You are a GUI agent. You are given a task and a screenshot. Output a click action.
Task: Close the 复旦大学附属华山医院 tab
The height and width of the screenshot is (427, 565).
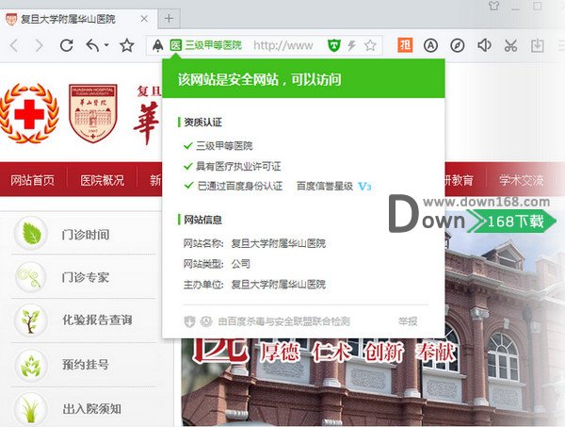pos(144,19)
